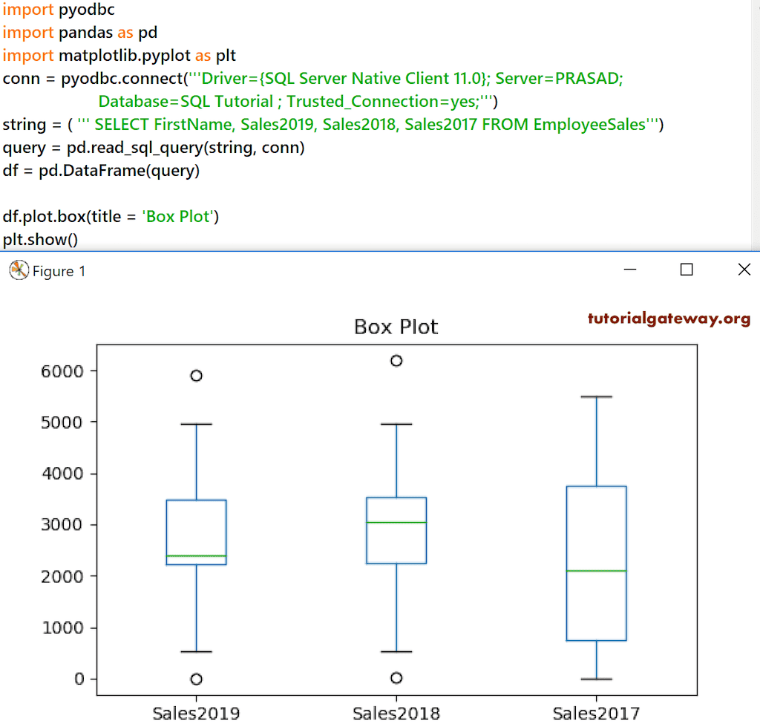760x724 pixels.
Task: Click the green median line of Sales2017
Action: point(596,570)
